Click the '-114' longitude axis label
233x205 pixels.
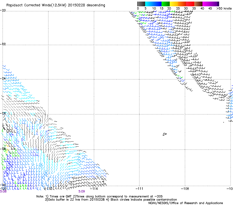coord(94,189)
